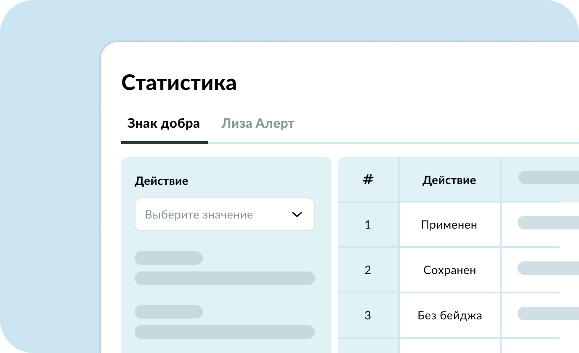Switch to the "Знак добра" tab
The width and height of the screenshot is (579, 353).
coord(164,124)
